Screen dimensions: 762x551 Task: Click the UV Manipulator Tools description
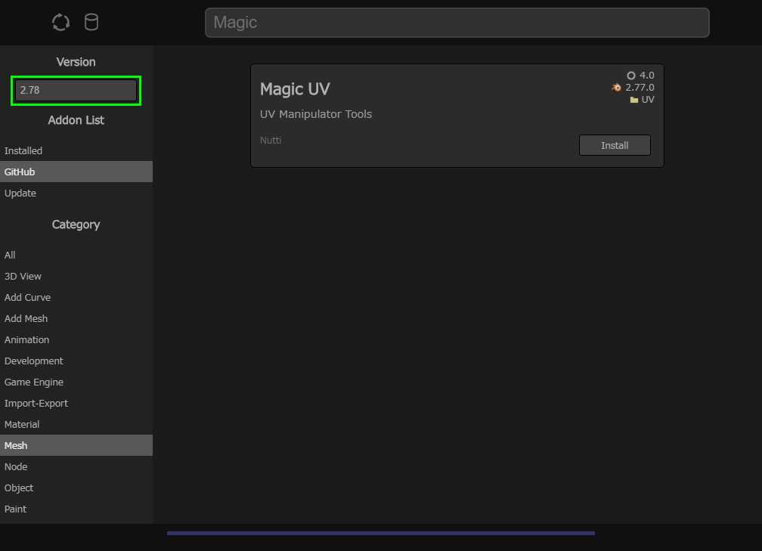pos(316,114)
